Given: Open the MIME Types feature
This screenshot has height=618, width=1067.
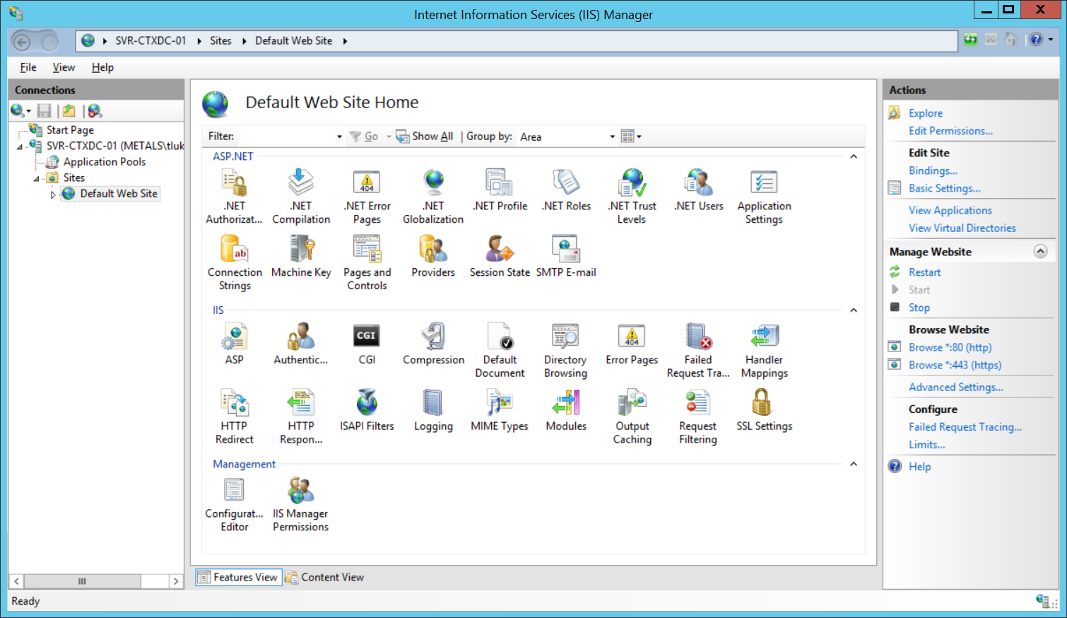Looking at the screenshot, I should (500, 410).
